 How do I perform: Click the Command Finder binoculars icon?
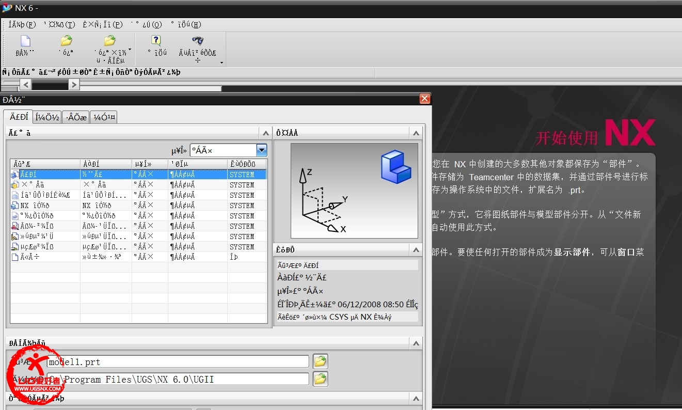[x=197, y=41]
